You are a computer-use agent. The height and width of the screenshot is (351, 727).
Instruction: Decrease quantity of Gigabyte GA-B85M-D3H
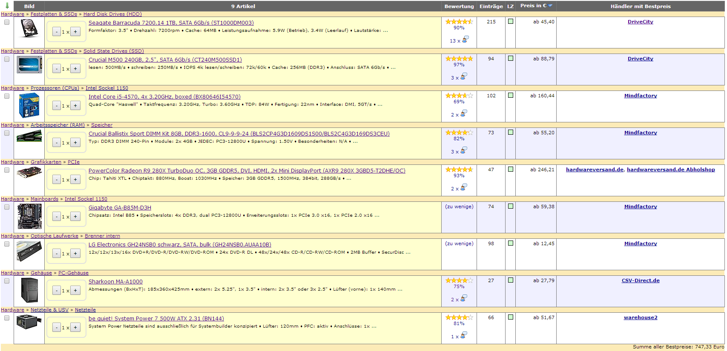57,216
